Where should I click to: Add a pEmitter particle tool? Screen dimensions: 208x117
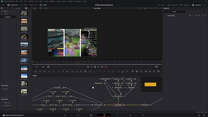(118, 71)
